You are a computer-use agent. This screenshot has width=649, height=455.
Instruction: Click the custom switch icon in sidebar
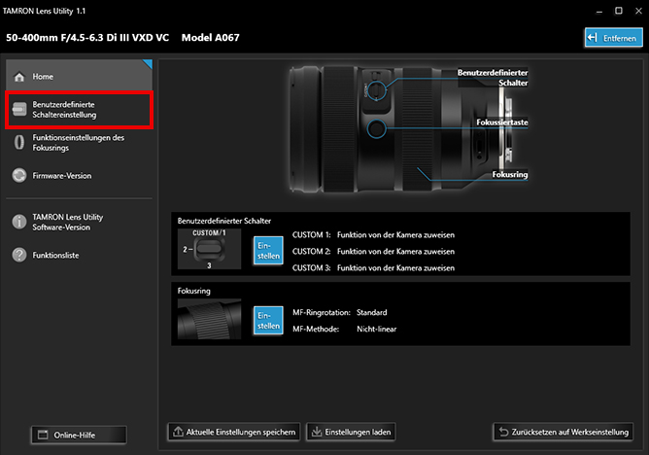[19, 109]
